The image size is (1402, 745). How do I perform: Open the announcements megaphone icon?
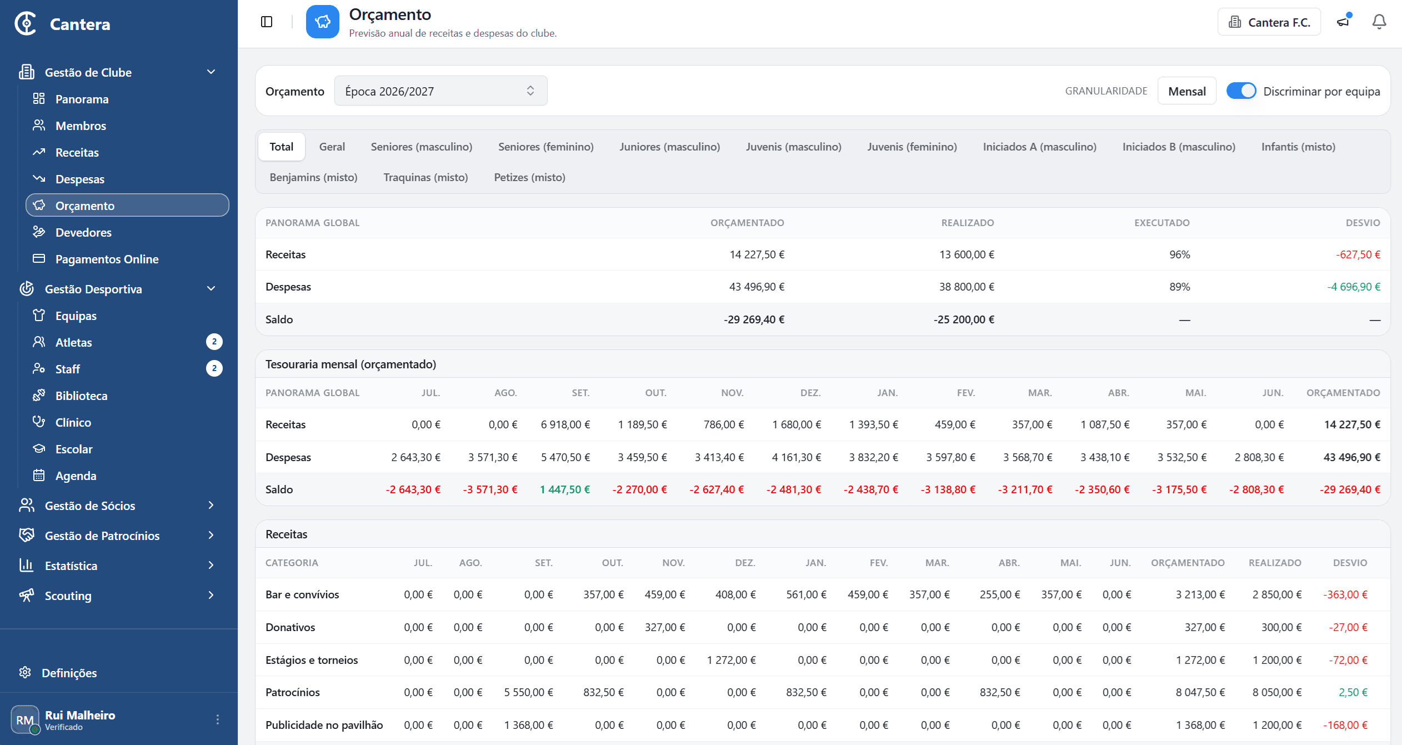point(1343,22)
